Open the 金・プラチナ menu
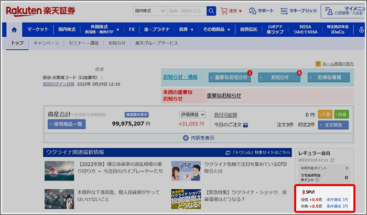 tap(157, 29)
